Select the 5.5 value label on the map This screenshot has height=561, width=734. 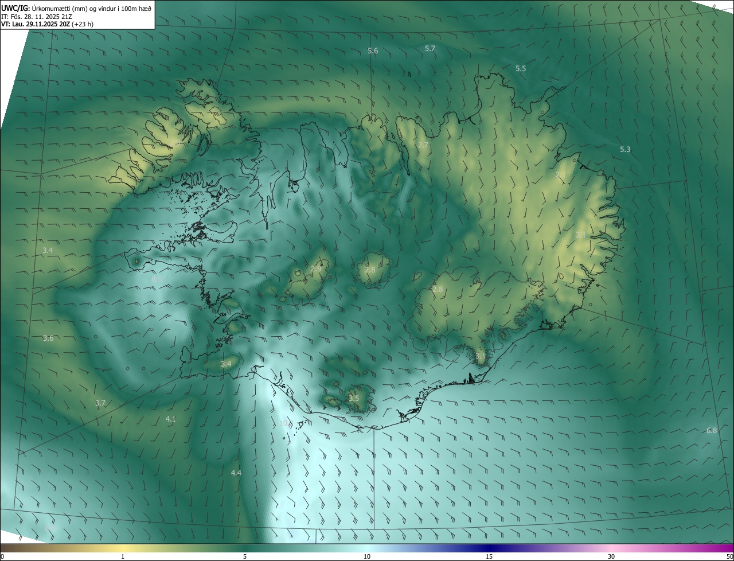[521, 68]
